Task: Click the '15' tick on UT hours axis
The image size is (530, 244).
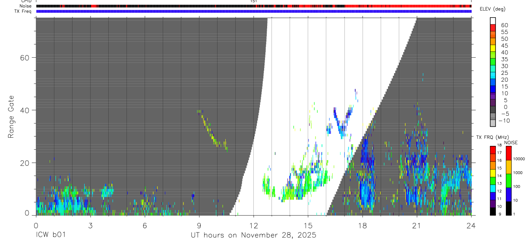Action: tap(308, 225)
